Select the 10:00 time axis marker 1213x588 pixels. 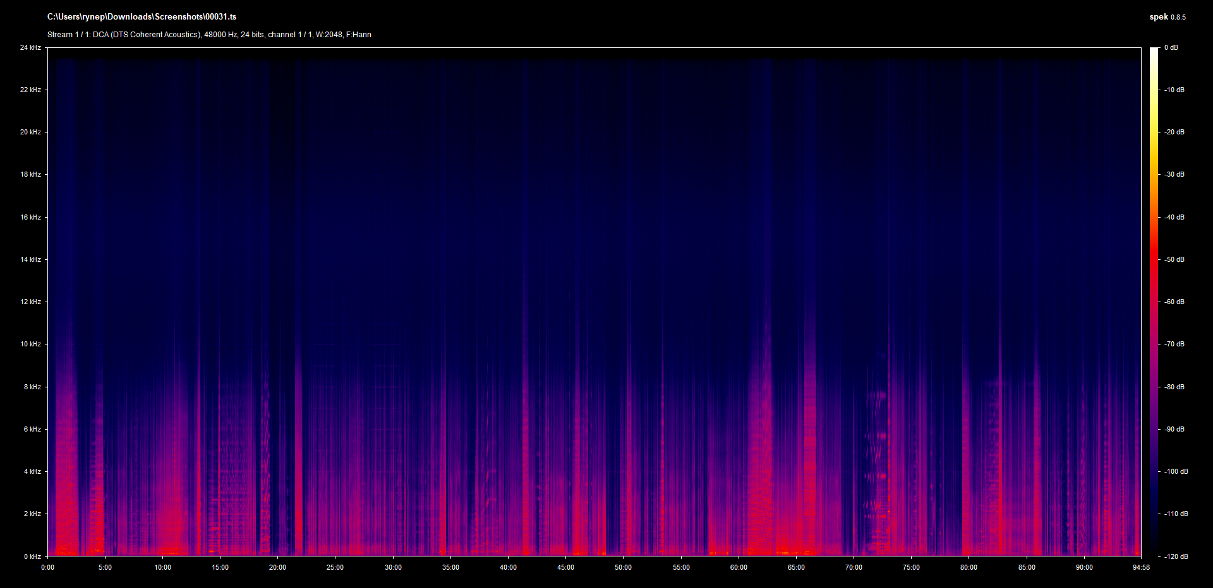(x=162, y=567)
